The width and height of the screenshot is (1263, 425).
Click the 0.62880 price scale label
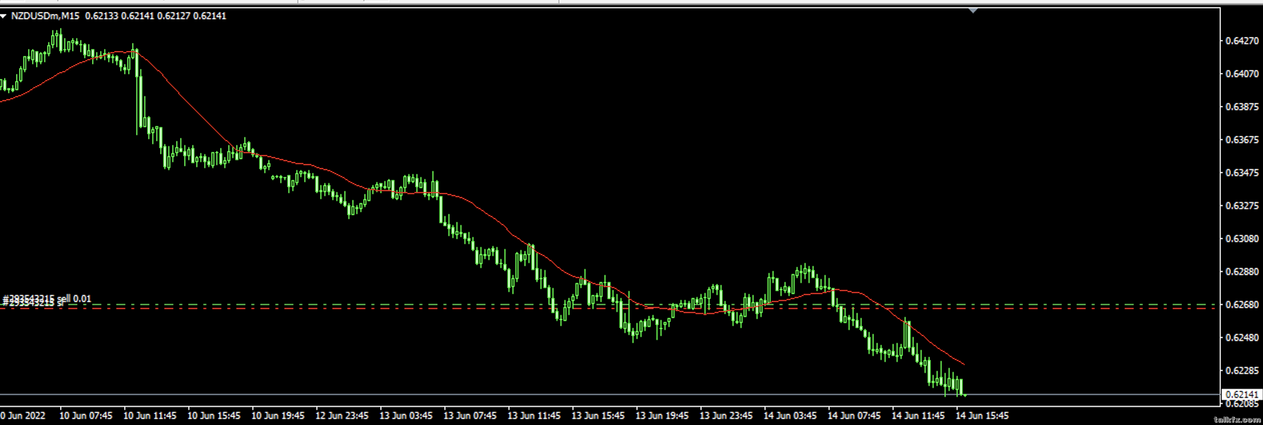click(1241, 271)
